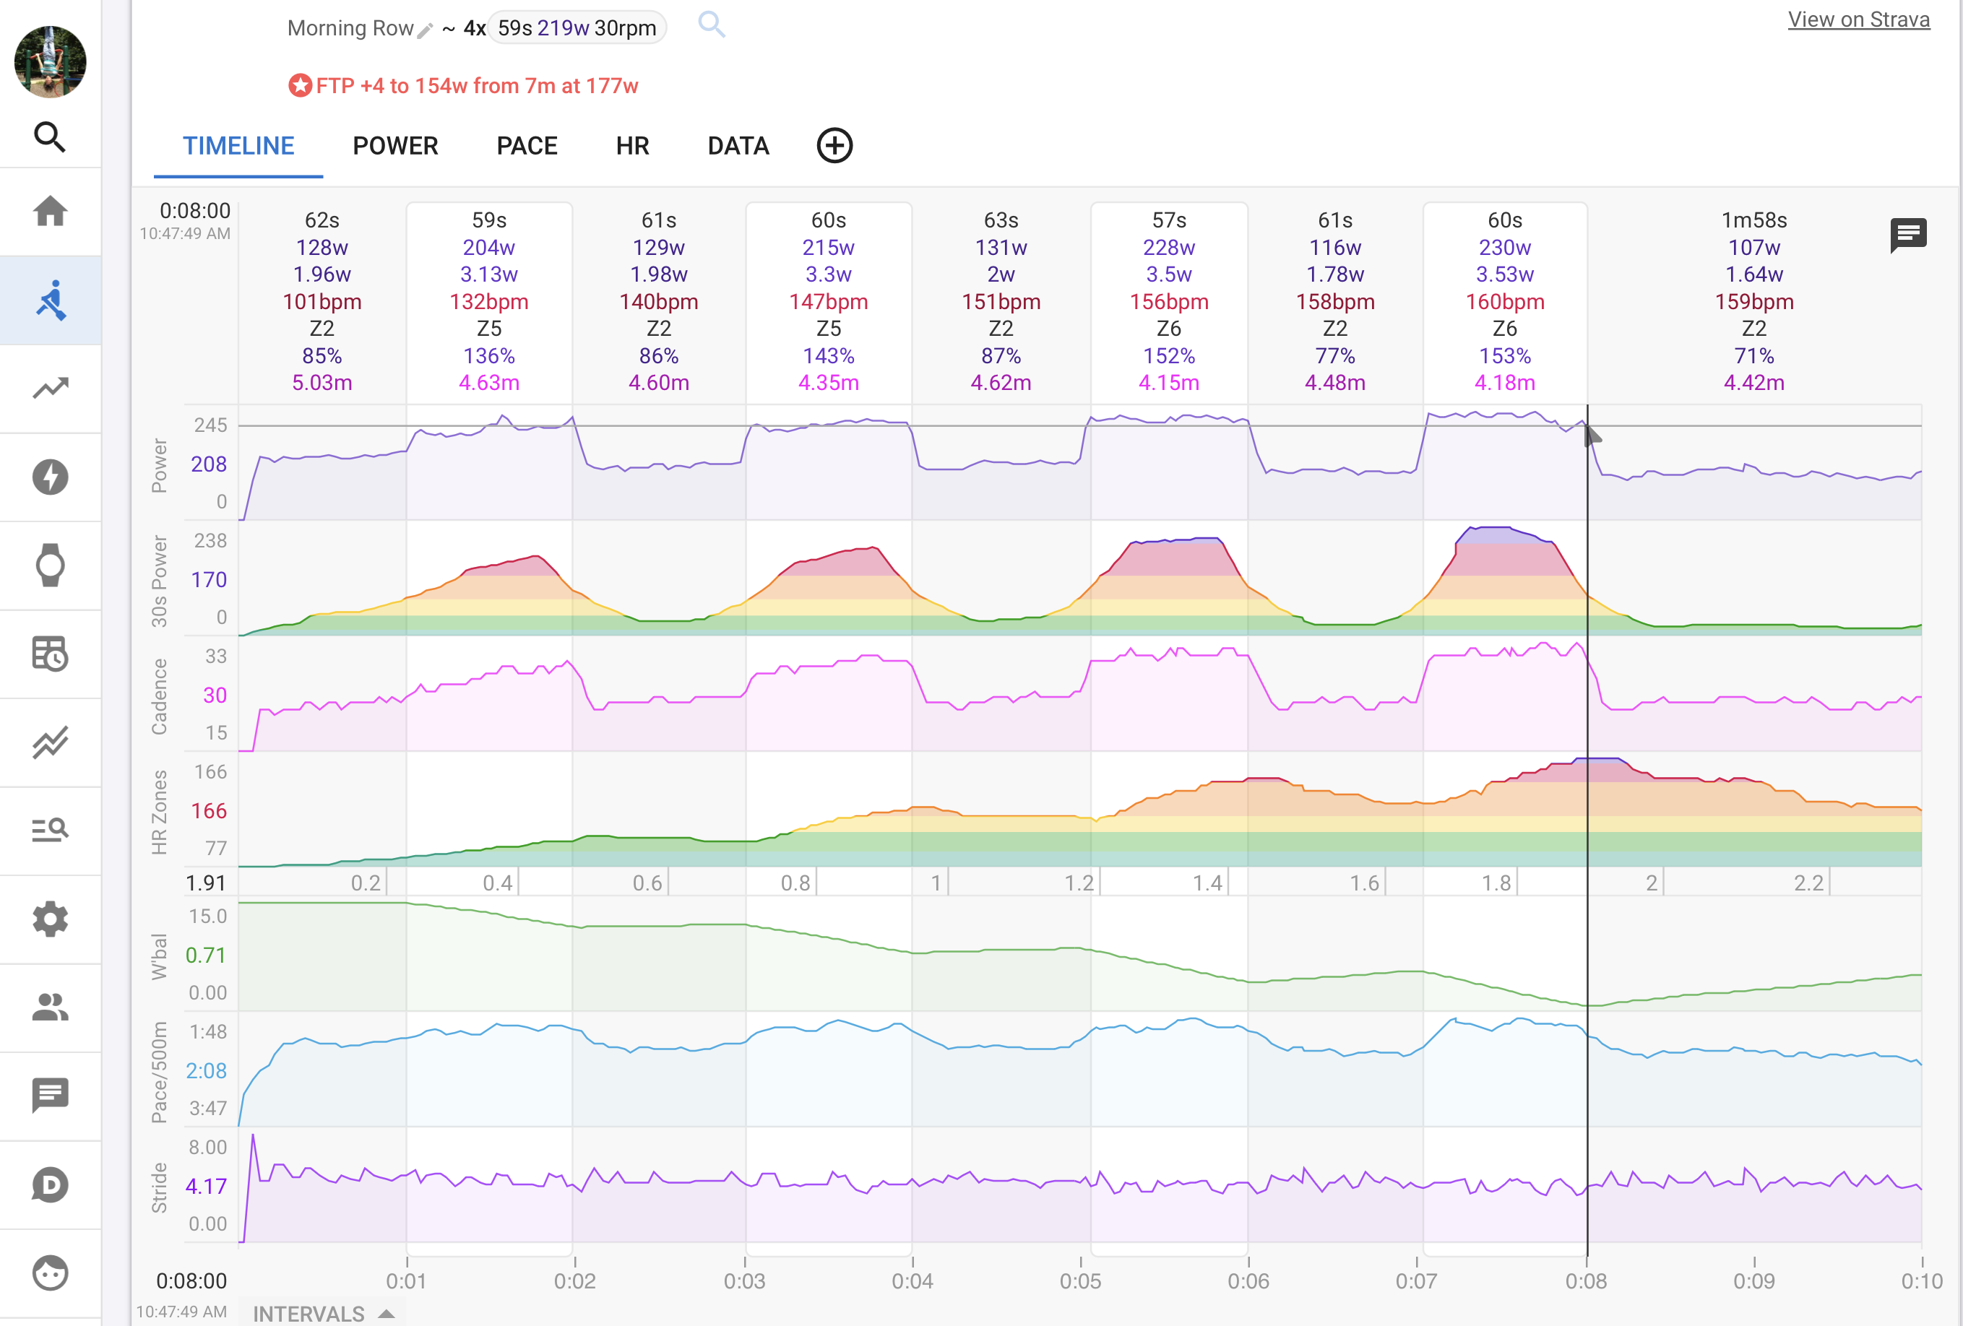The image size is (1963, 1326).
Task: Click the calendar clock icon
Action: [x=50, y=654]
